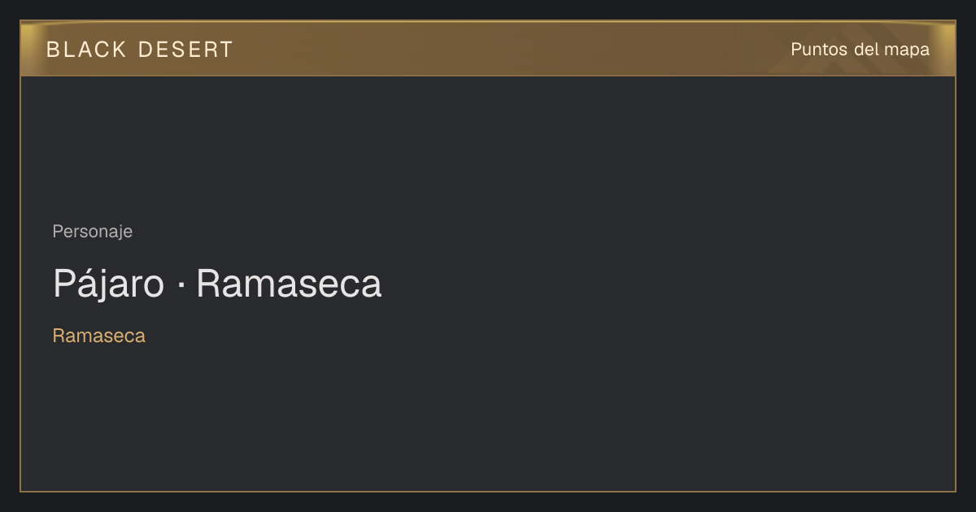Click the golden header banner
The height and width of the screenshot is (512, 976).
[x=488, y=49]
